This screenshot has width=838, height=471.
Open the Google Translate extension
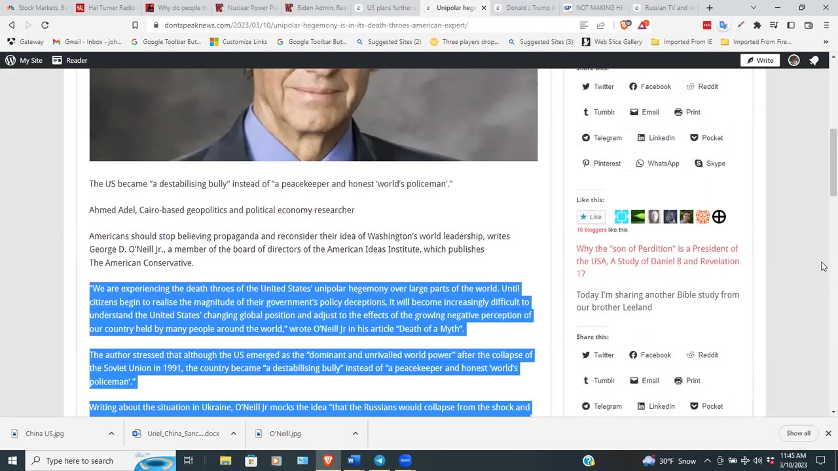click(723, 25)
